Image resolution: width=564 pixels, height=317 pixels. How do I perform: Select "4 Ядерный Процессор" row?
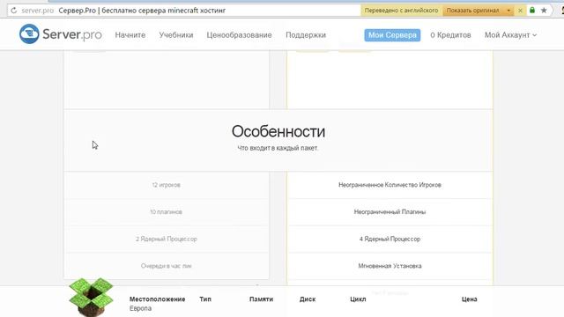tap(390, 239)
